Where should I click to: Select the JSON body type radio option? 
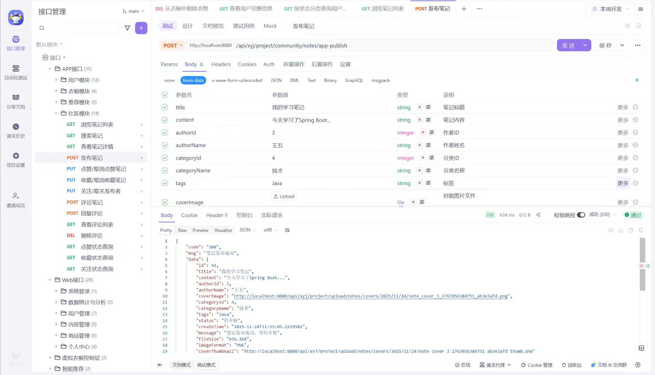(x=276, y=80)
